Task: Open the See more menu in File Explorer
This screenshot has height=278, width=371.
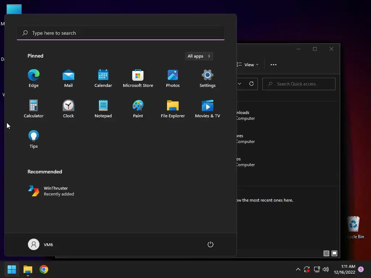Action: click(273, 64)
